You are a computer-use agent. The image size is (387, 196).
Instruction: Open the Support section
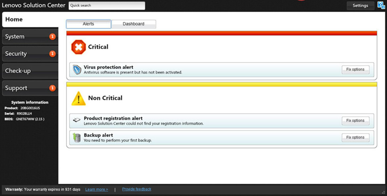(x=30, y=88)
